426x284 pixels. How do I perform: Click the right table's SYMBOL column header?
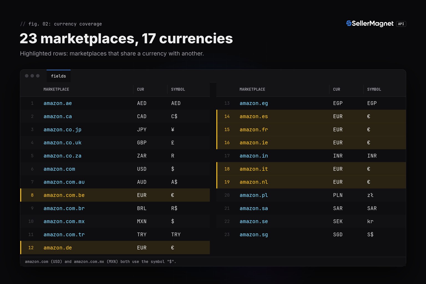point(374,89)
